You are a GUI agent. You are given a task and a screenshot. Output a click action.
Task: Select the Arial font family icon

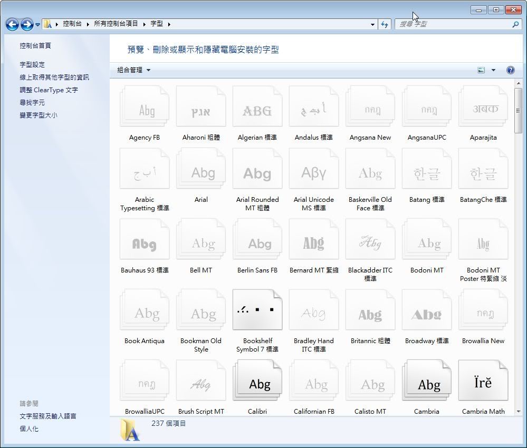coord(201,169)
